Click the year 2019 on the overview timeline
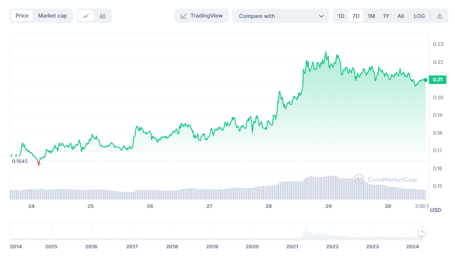The image size is (455, 256). click(212, 247)
